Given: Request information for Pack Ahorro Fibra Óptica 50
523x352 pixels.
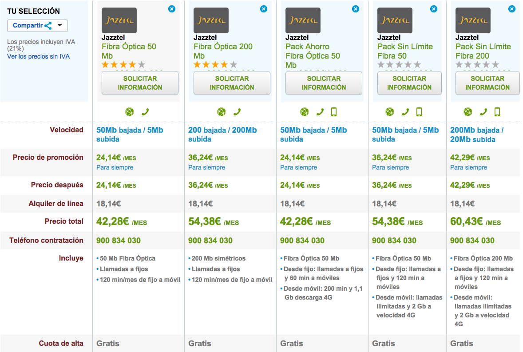Looking at the screenshot, I should pyautogui.click(x=324, y=83).
